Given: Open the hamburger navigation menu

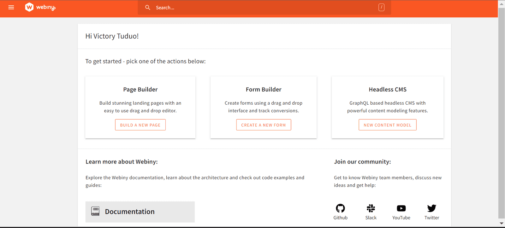Looking at the screenshot, I should [x=11, y=7].
